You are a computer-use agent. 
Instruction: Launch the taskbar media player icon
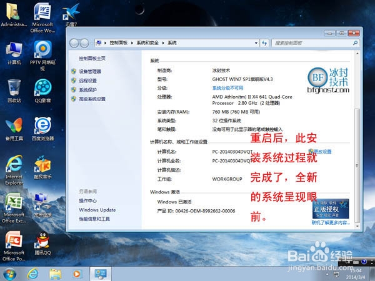[x=77, y=274]
